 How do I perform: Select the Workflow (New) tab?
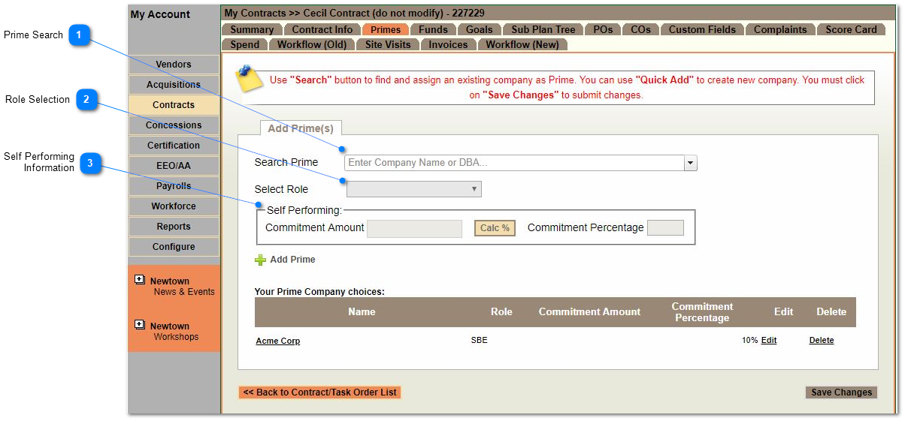coord(522,45)
